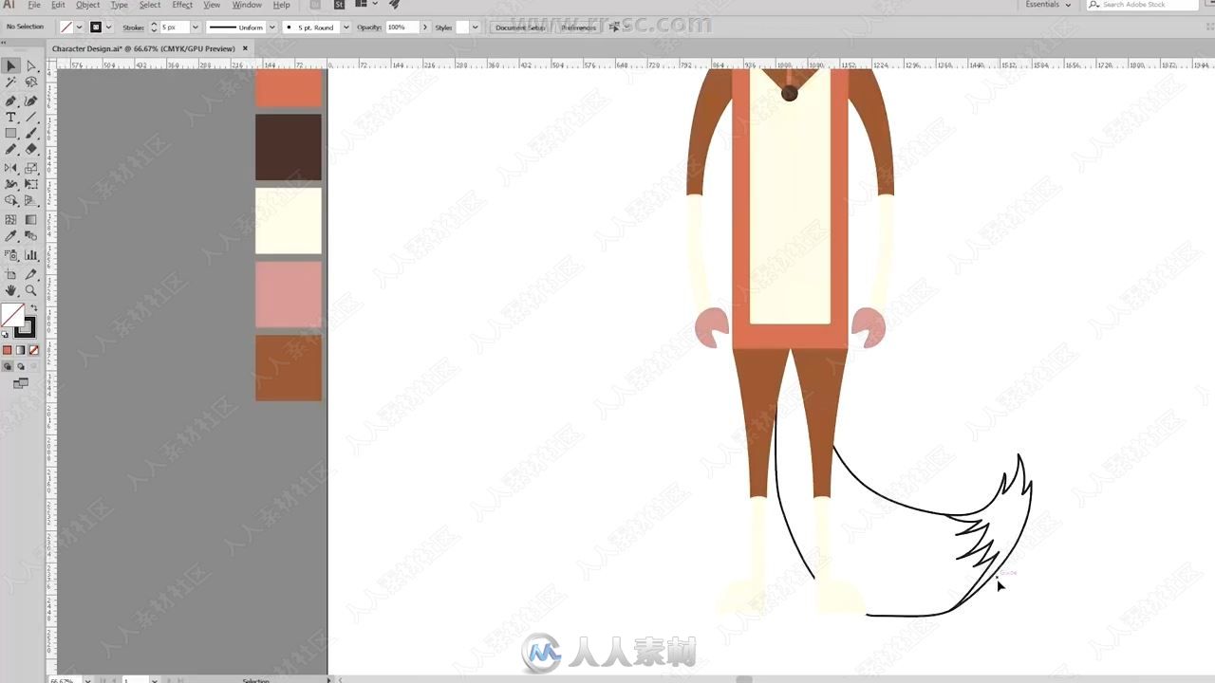1215x683 pixels.
Task: Open the Window menu
Action: (247, 5)
